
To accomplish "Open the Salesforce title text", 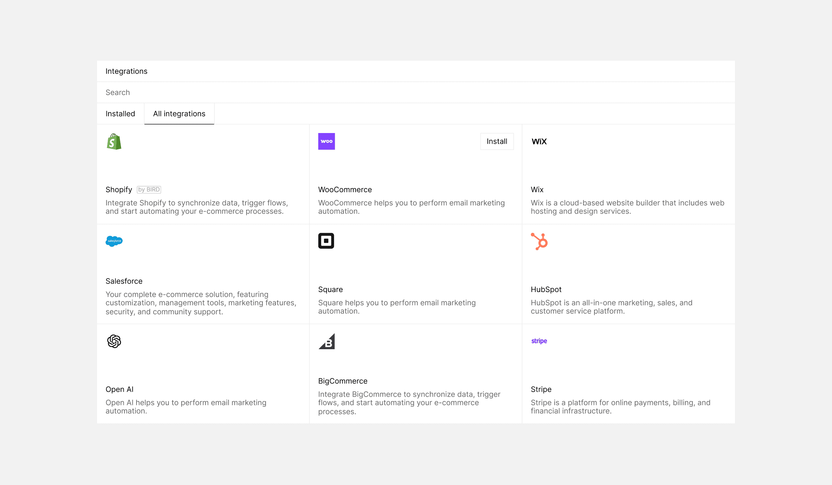I will coord(124,281).
